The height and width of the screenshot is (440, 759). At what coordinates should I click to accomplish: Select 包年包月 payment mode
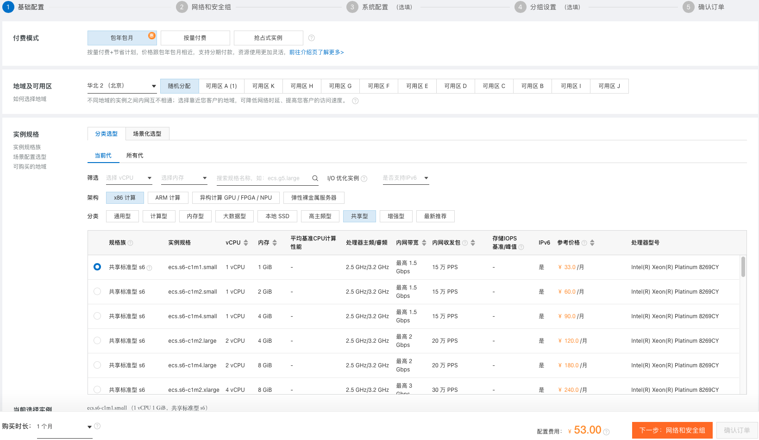pyautogui.click(x=122, y=38)
